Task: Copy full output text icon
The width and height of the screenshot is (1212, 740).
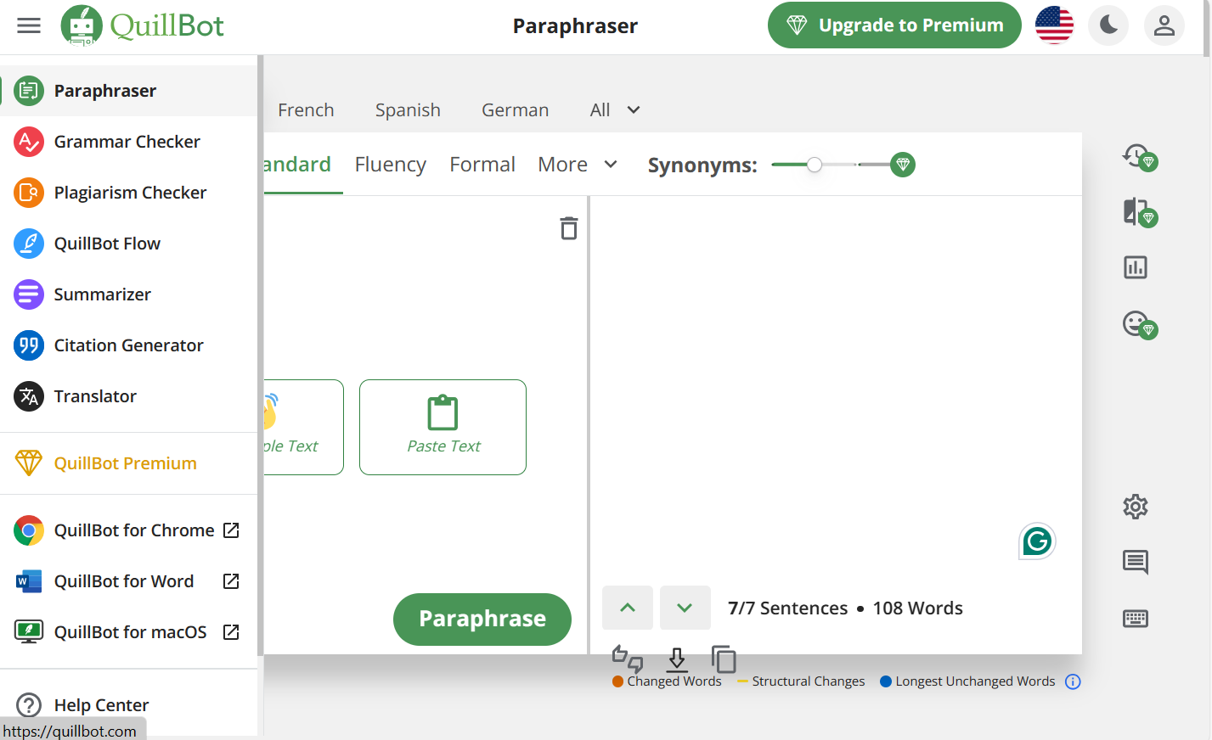Action: [x=724, y=659]
